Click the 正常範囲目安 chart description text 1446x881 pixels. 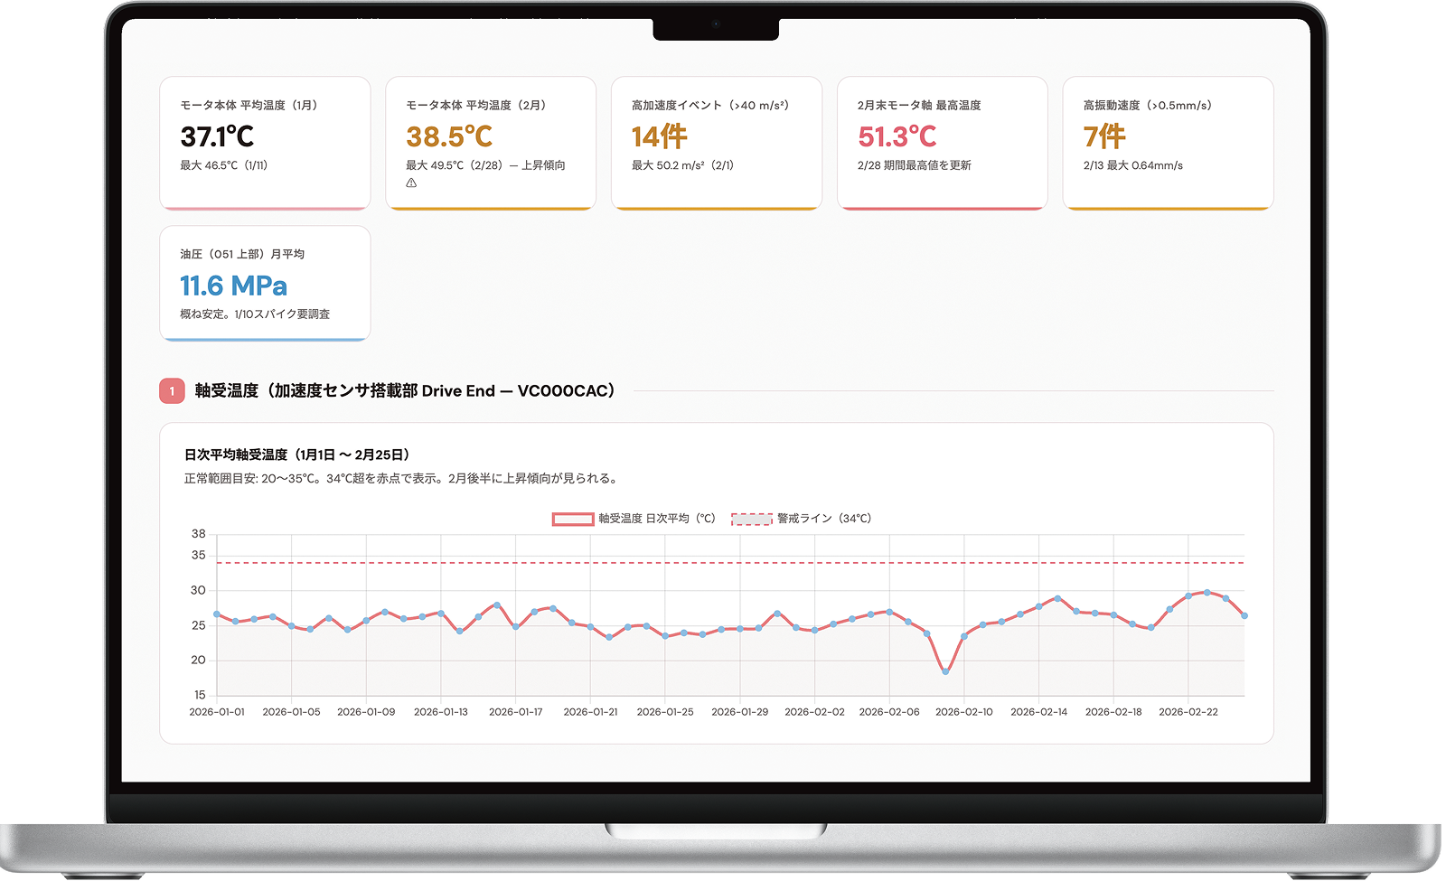pyautogui.click(x=400, y=479)
